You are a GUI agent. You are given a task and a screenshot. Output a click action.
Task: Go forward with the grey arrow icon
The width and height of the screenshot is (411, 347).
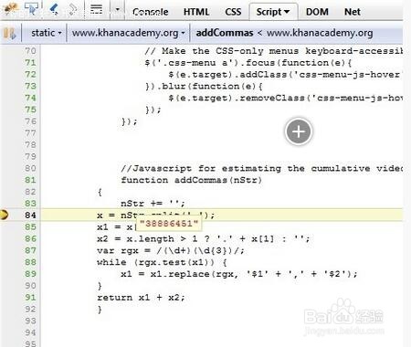[73, 9]
